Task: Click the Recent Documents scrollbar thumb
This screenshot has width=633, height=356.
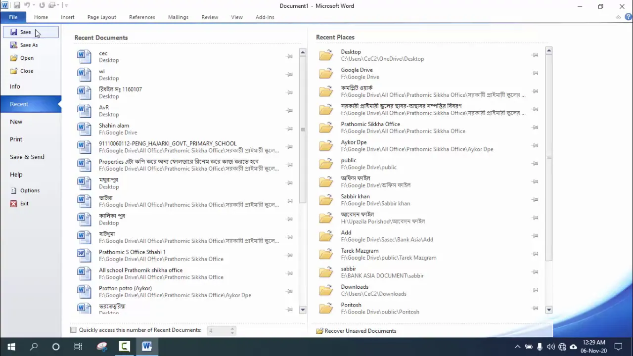Action: (x=303, y=130)
